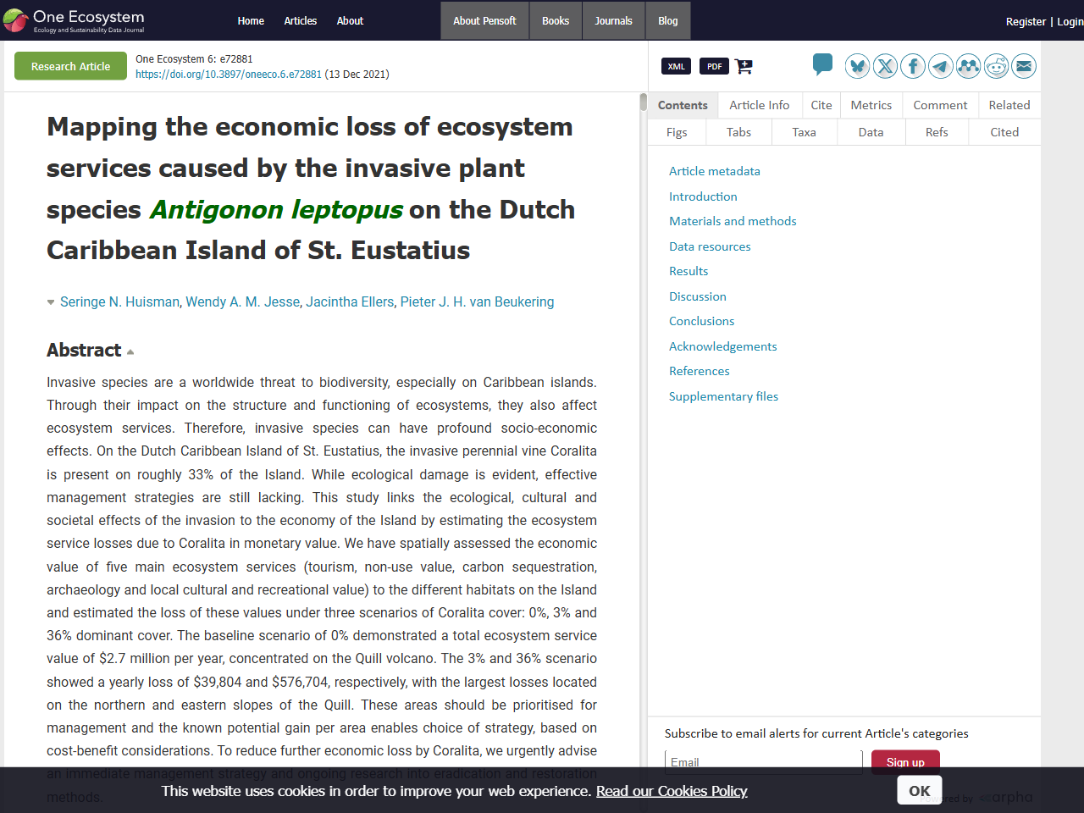1084x813 pixels.
Task: Visit the Blog
Action: point(668,20)
